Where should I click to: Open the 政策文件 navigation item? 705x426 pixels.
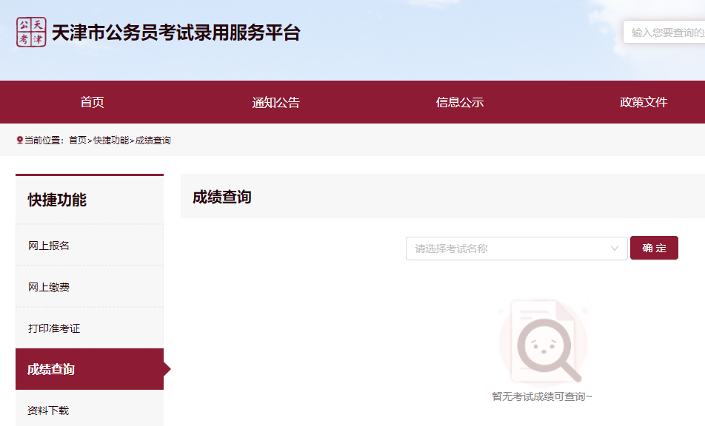(x=644, y=103)
